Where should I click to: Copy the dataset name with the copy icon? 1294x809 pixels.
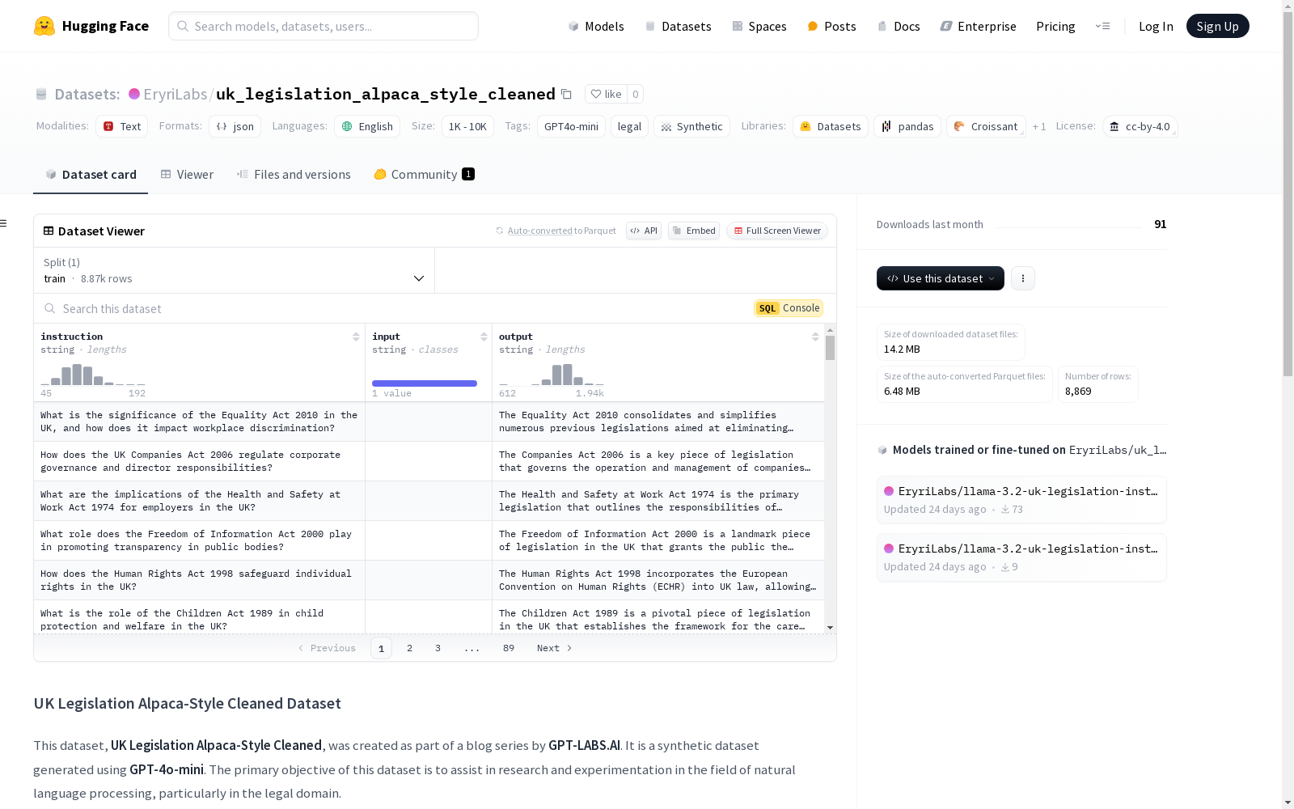[567, 94]
